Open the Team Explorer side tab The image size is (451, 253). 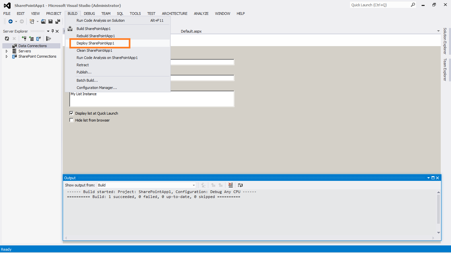(445, 70)
